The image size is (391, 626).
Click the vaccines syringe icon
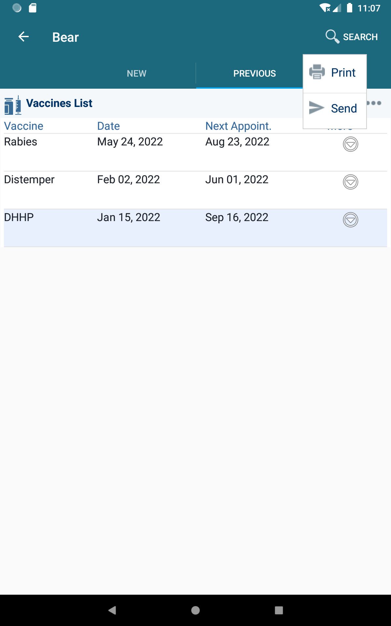point(13,105)
